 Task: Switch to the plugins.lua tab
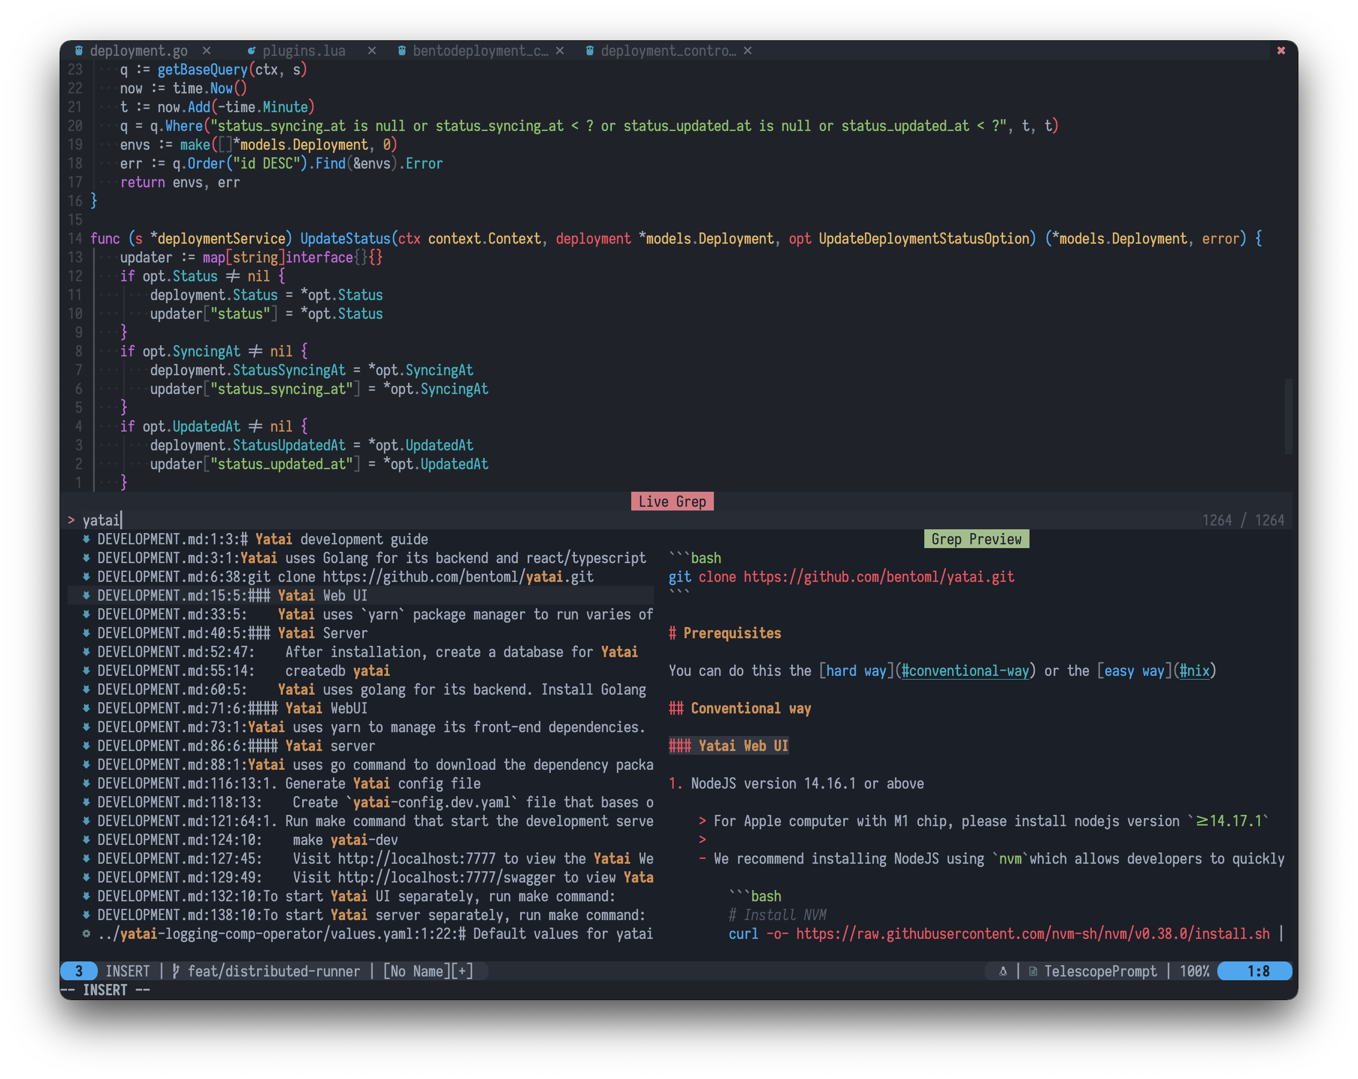304,51
